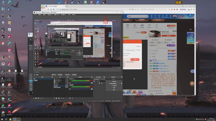Open preview scale percentage dropdown below preview

(x=44, y=72)
